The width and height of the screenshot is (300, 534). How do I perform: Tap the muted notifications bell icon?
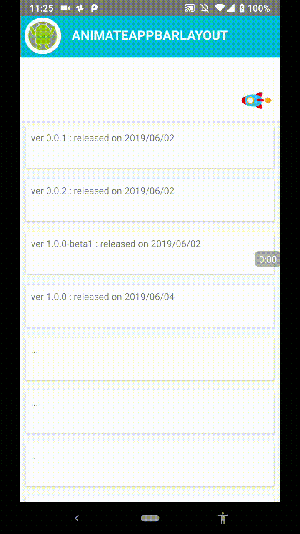(x=205, y=8)
